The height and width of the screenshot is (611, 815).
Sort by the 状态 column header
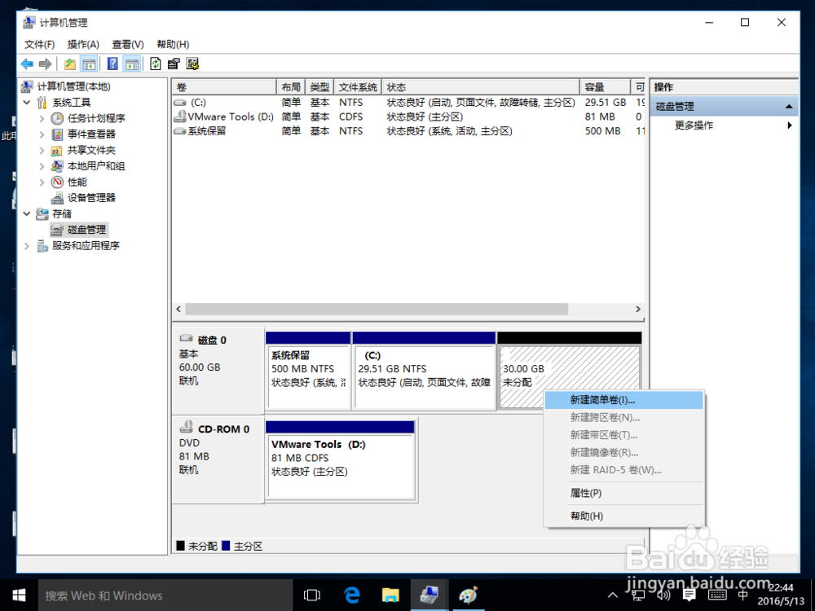pyautogui.click(x=481, y=87)
